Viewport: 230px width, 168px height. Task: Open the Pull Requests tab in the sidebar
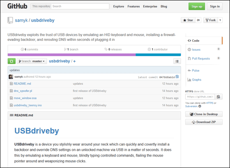coord(201,58)
